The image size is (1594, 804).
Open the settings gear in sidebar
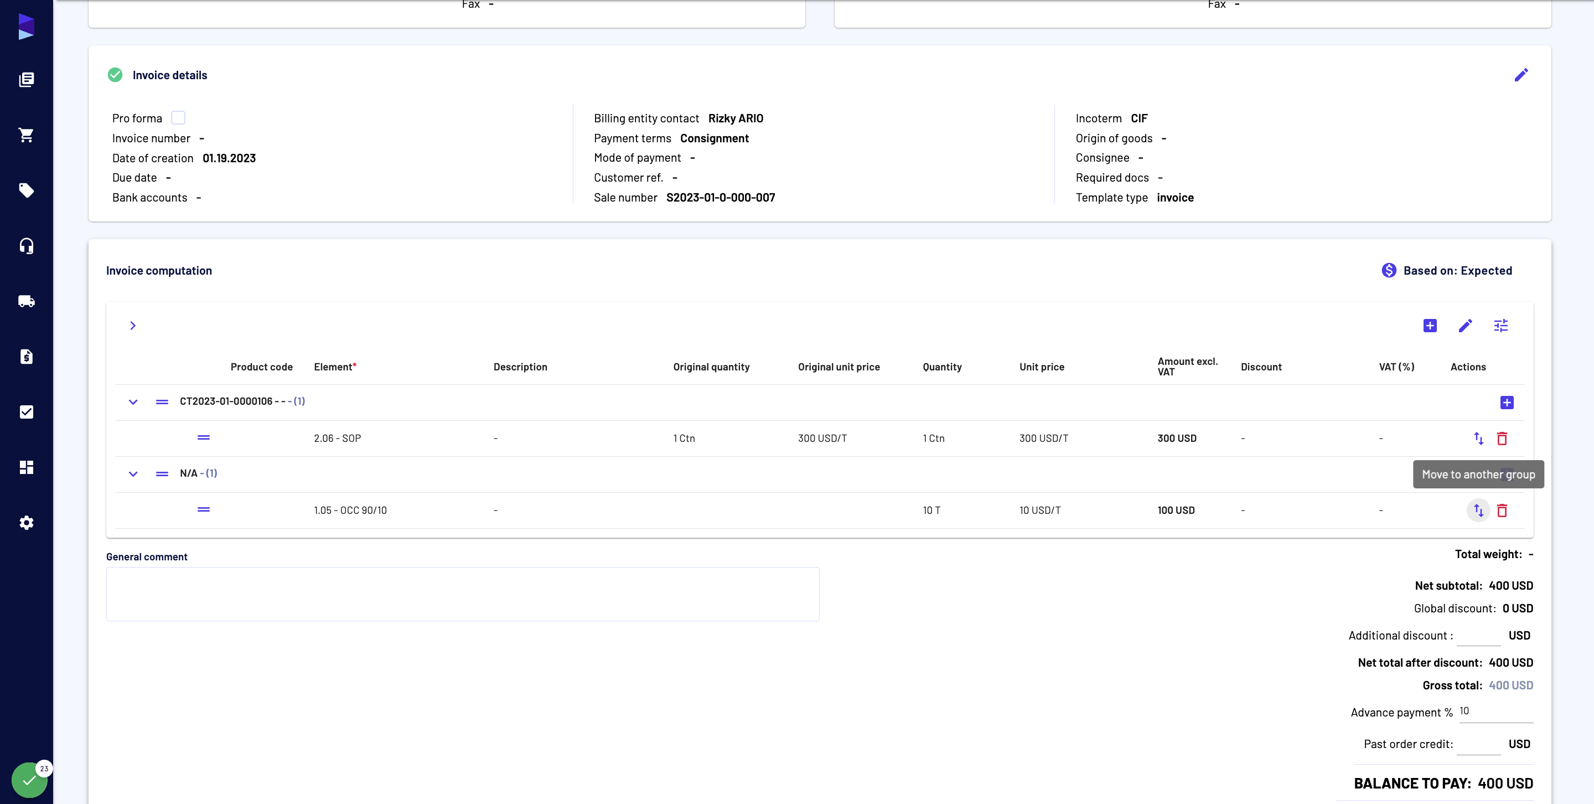point(26,522)
